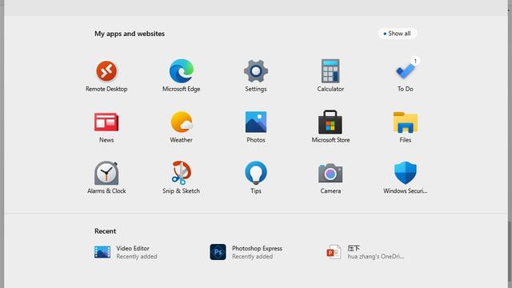Screen dimensions: 512x288
Task: Launch Microsoft Edge browser
Action: 182,76
